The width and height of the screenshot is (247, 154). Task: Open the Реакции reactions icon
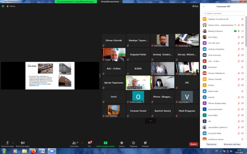point(145,143)
